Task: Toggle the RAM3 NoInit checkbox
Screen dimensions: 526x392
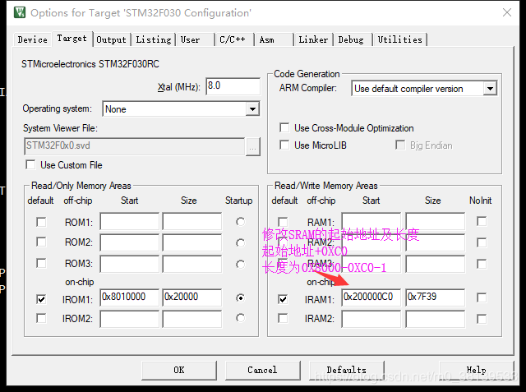Action: point(482,264)
